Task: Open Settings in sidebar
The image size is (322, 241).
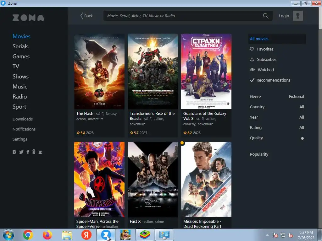Action: (x=20, y=139)
